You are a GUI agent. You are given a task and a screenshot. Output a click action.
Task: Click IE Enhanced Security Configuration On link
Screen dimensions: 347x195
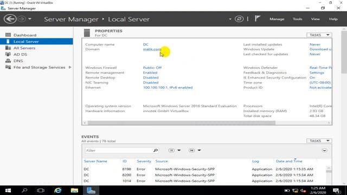(x=312, y=77)
